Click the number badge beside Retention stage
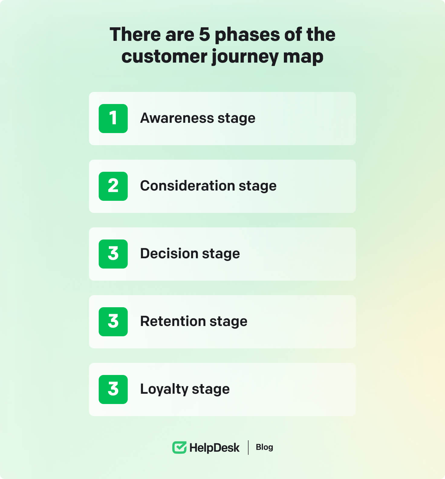The image size is (445, 479). pyautogui.click(x=113, y=321)
